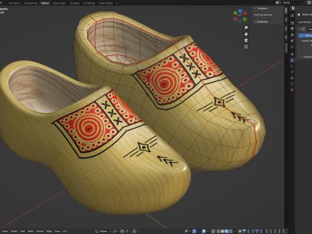Screen dimensions: 312x234
Task: Open the Output properties tab icon
Action: tap(292, 29)
